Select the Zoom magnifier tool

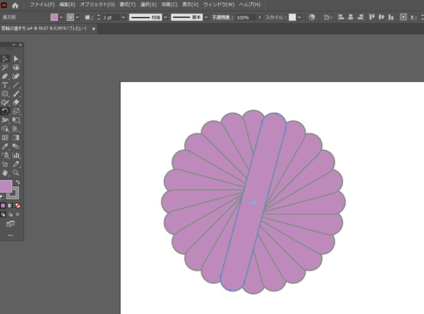(x=16, y=172)
